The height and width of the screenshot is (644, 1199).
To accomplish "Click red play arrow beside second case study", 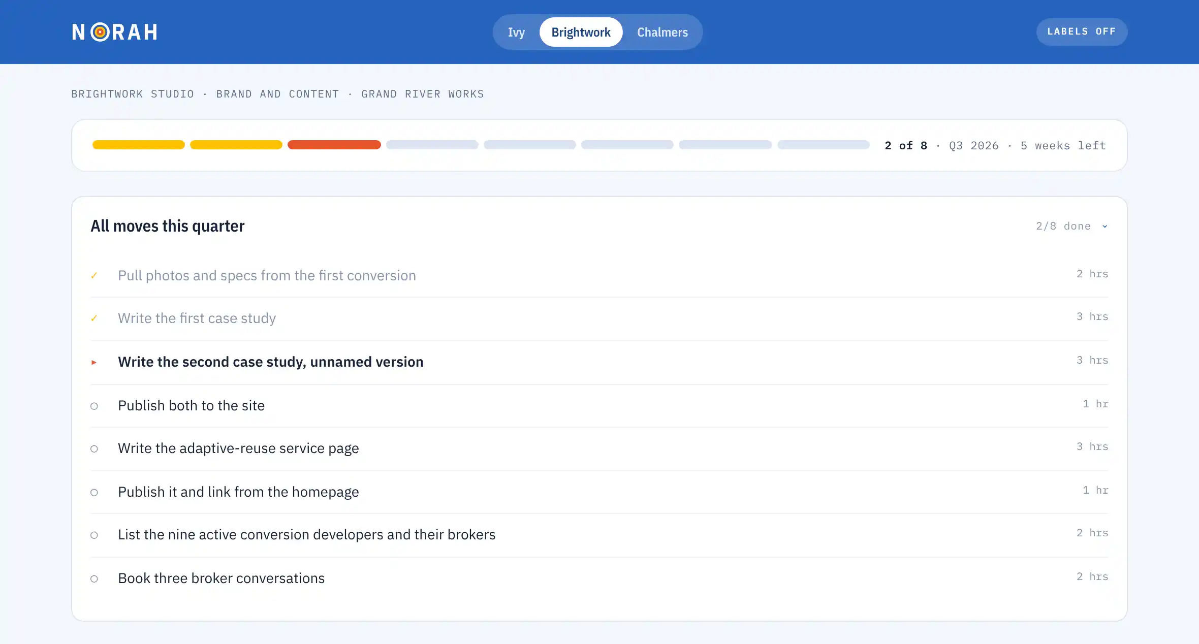I will [94, 362].
